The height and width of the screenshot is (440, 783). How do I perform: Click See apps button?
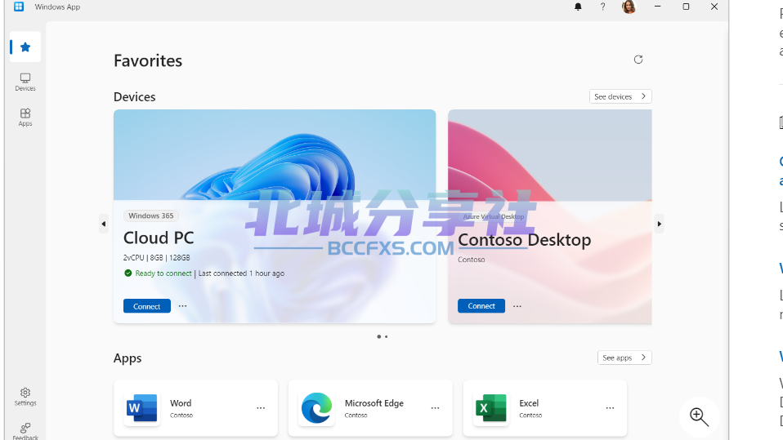click(x=624, y=358)
